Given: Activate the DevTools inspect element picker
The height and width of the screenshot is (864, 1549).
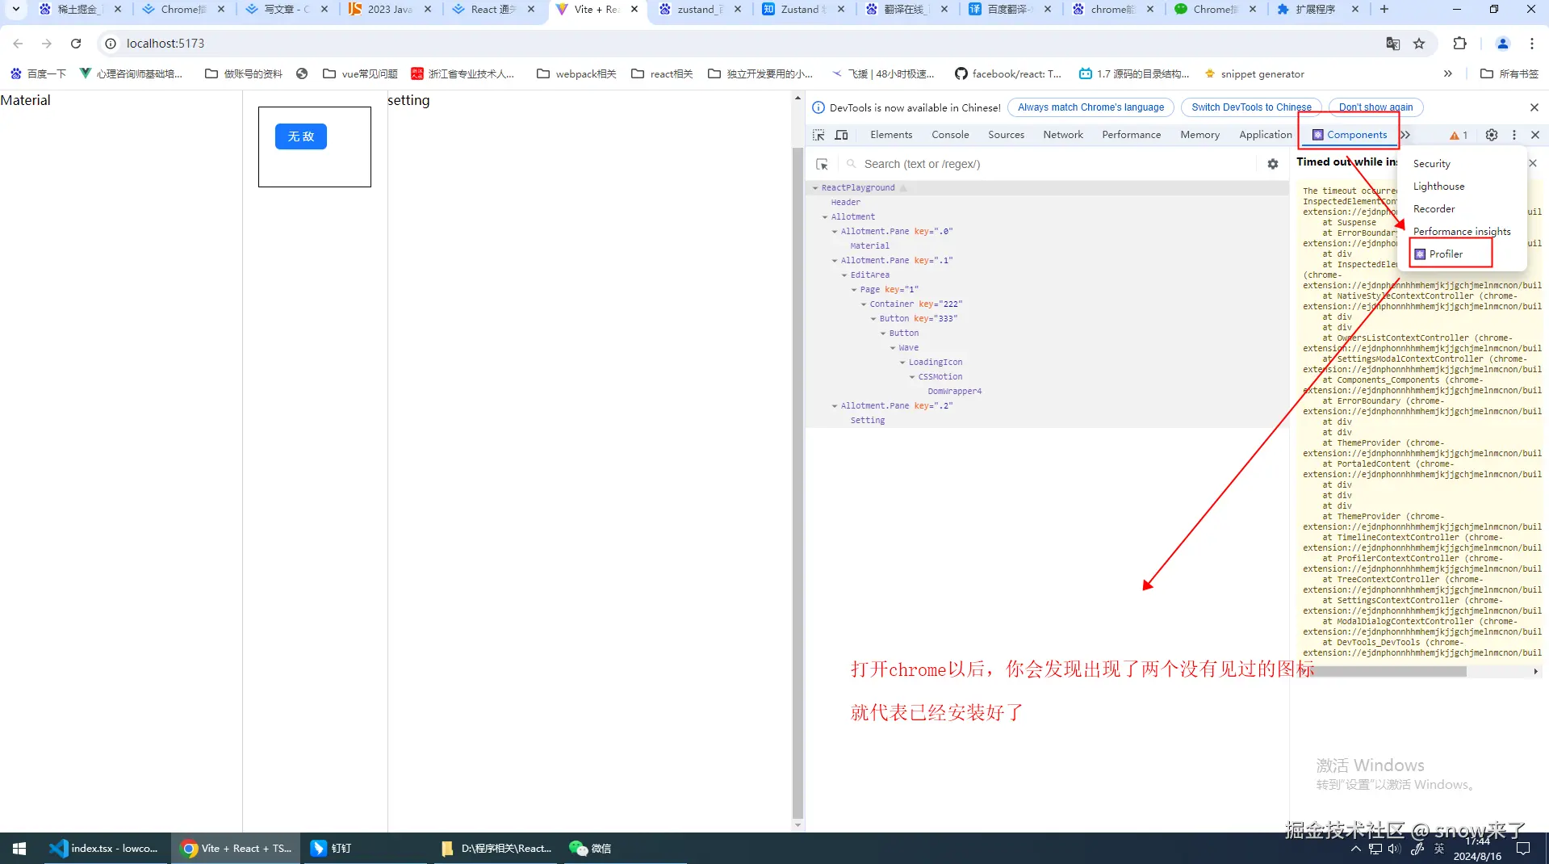Looking at the screenshot, I should (x=819, y=135).
